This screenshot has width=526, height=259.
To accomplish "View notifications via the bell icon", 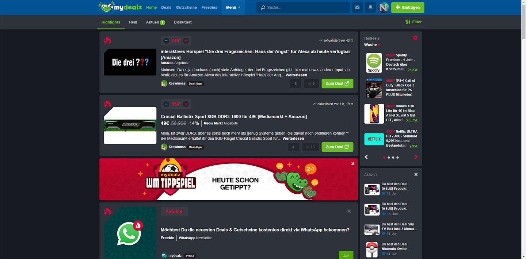I will click(370, 7).
